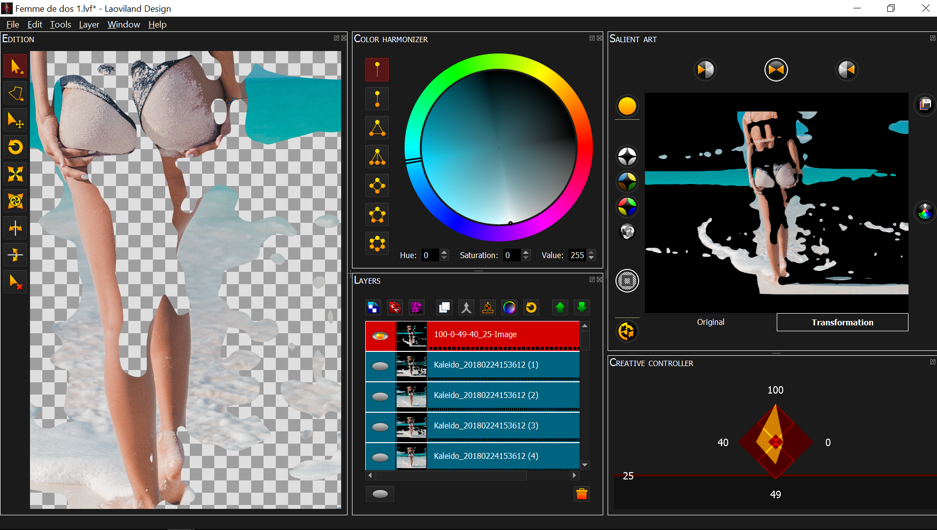
Task: Open the Tools menu
Action: [60, 25]
